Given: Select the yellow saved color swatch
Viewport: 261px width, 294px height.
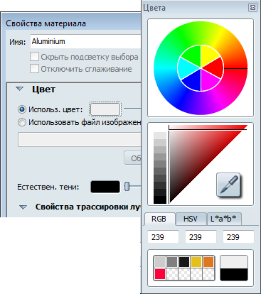Looking at the screenshot, I should [196, 262].
